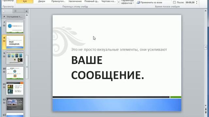Click the После time field 00:00,00
The width and height of the screenshot is (209, 117).
[x=190, y=2]
